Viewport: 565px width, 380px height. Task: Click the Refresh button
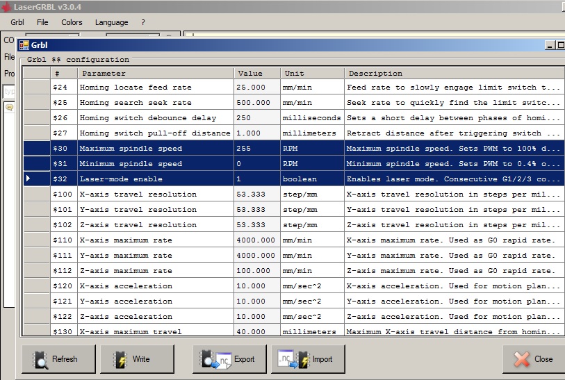(59, 359)
